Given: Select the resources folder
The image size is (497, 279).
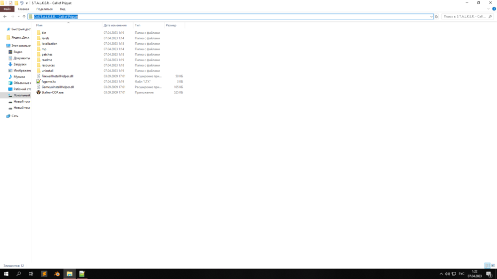Looking at the screenshot, I should pos(48,65).
